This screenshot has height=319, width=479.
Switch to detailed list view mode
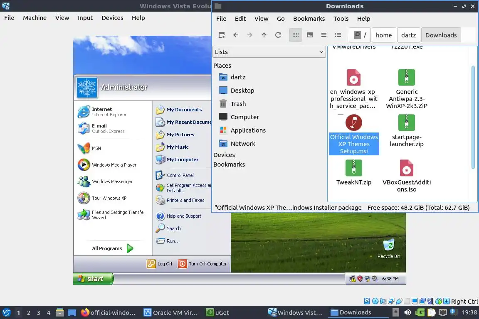[338, 35]
